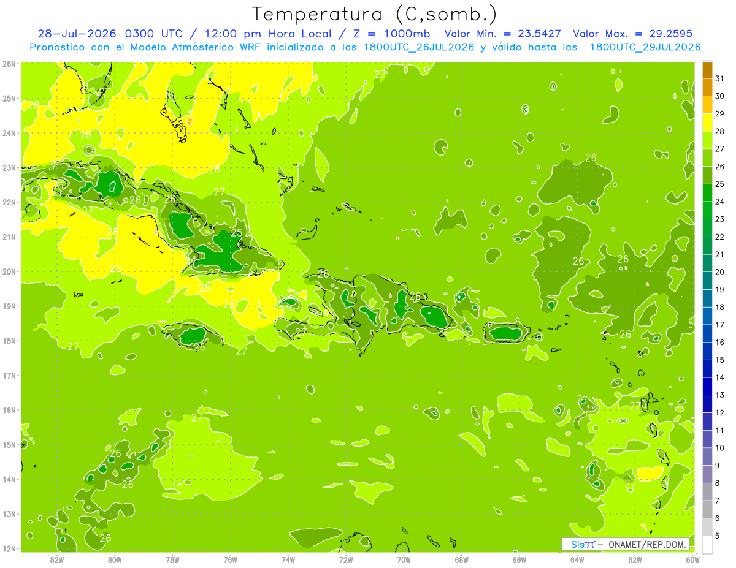Viewport: 736px width, 568px height.
Task: Click the yellow legend swatch between 28 and 29
Action: (x=707, y=123)
